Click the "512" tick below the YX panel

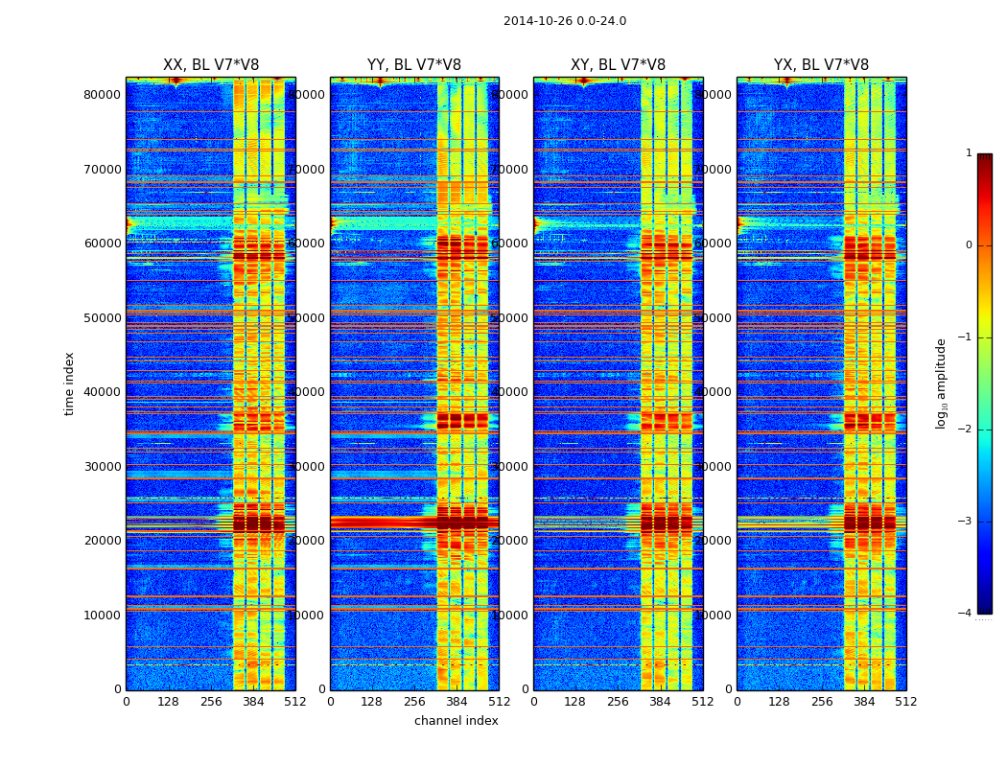[905, 702]
